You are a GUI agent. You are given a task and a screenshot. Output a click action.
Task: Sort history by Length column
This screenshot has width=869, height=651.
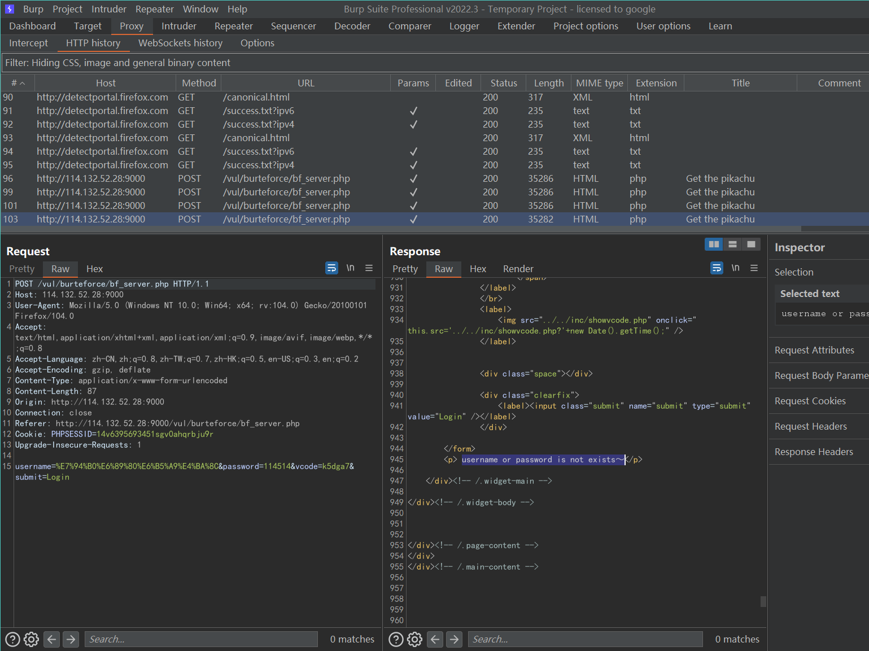(549, 83)
